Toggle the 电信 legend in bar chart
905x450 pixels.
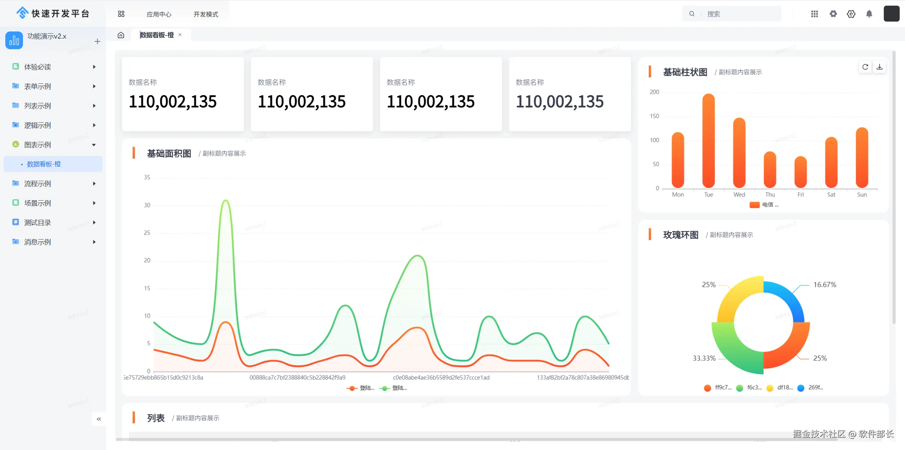click(x=764, y=205)
